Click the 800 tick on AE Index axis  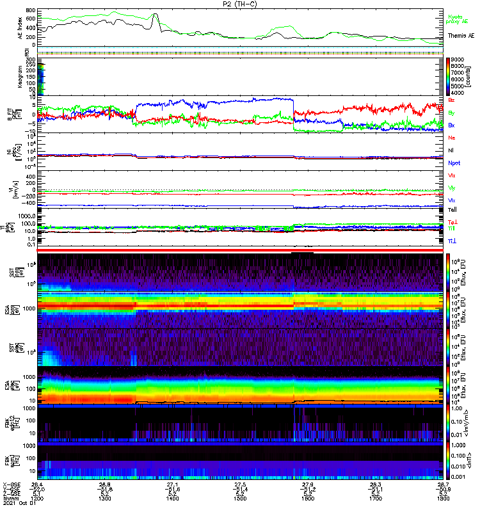pos(31,10)
